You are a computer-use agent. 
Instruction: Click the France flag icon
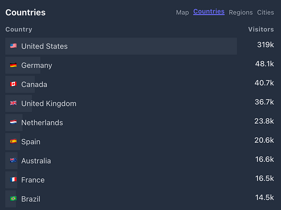point(13,180)
